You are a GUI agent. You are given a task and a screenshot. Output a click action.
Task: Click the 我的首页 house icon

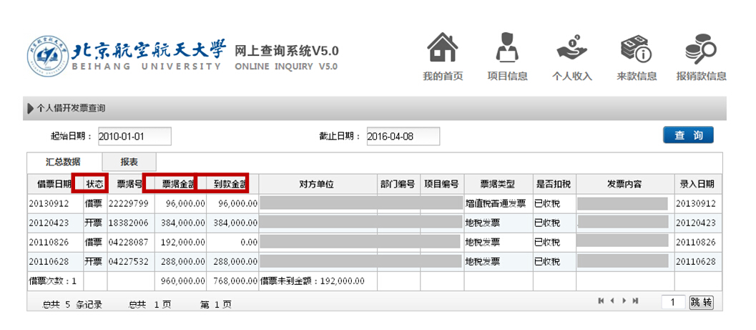tap(442, 49)
